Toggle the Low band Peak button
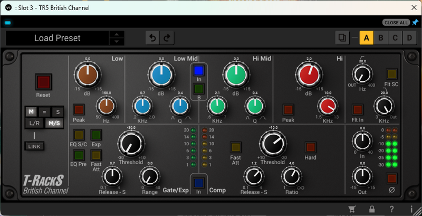 point(79,110)
